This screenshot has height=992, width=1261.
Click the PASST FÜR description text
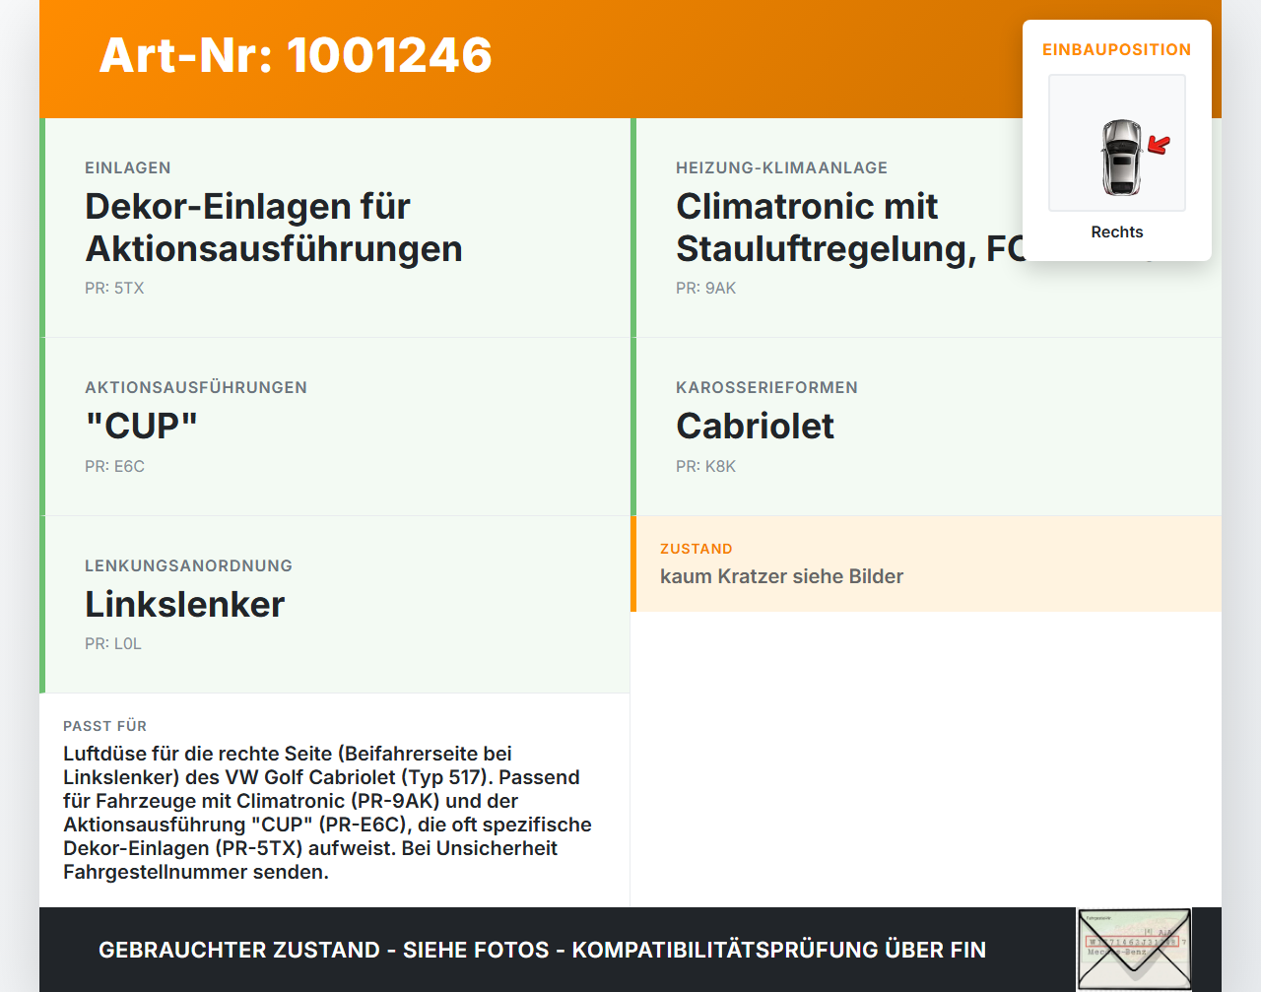[x=328, y=813]
